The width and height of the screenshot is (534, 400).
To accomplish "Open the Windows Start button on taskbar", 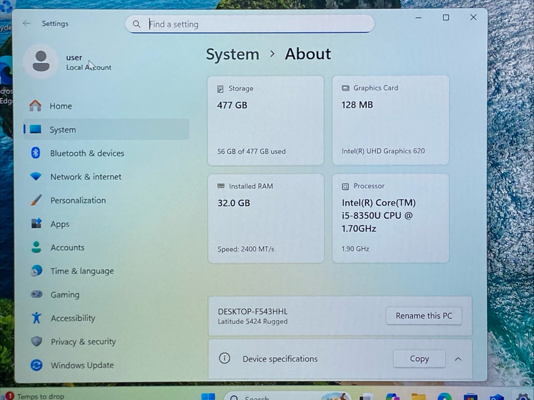I will pos(208,397).
